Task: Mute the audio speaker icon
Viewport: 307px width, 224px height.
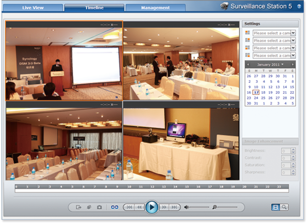Action: click(187, 207)
